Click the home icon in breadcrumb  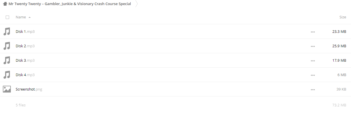click(x=5, y=4)
